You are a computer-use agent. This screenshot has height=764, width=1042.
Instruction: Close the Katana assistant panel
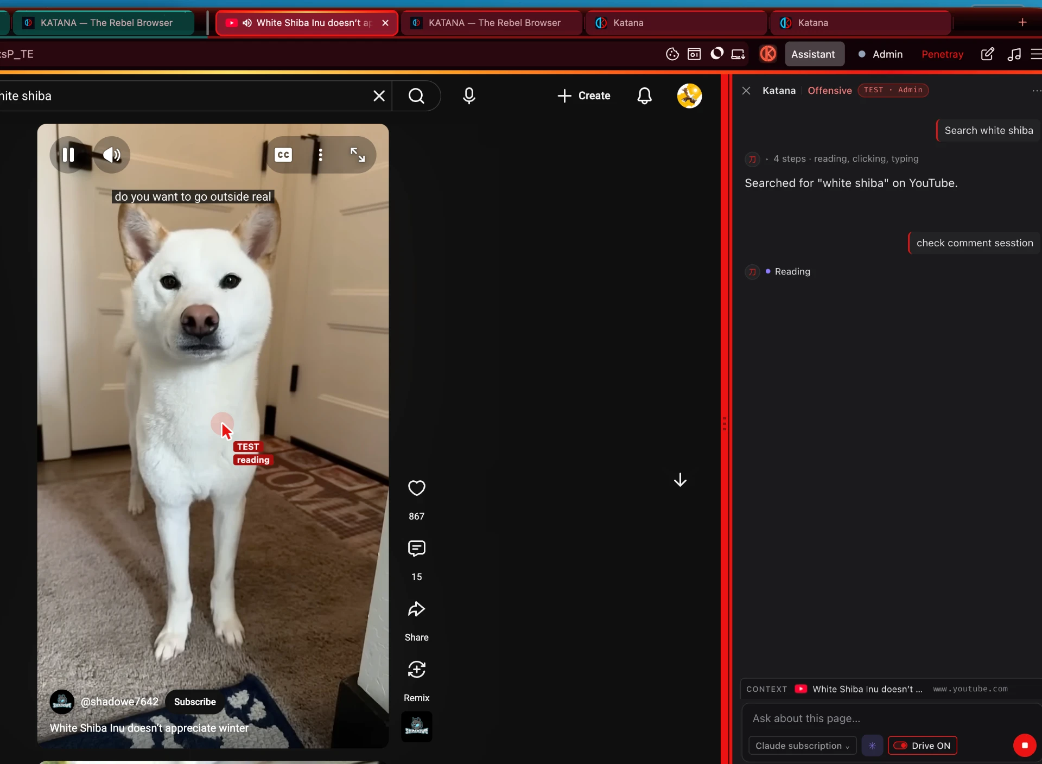(746, 91)
